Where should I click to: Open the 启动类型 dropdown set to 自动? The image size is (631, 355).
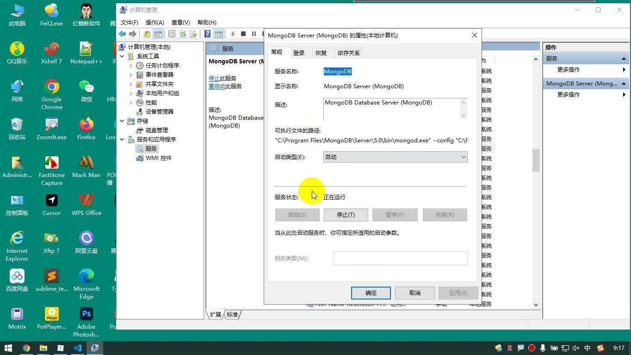pyautogui.click(x=396, y=157)
